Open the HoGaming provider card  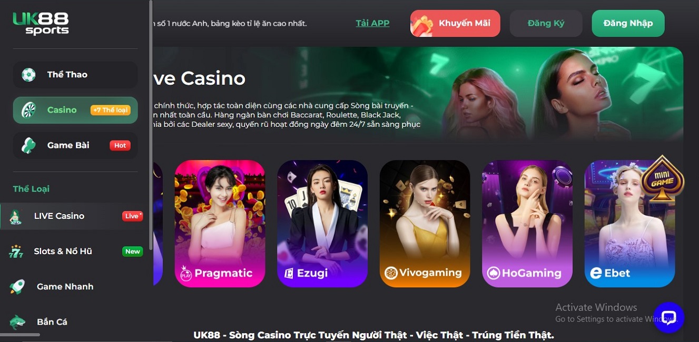tap(527, 224)
